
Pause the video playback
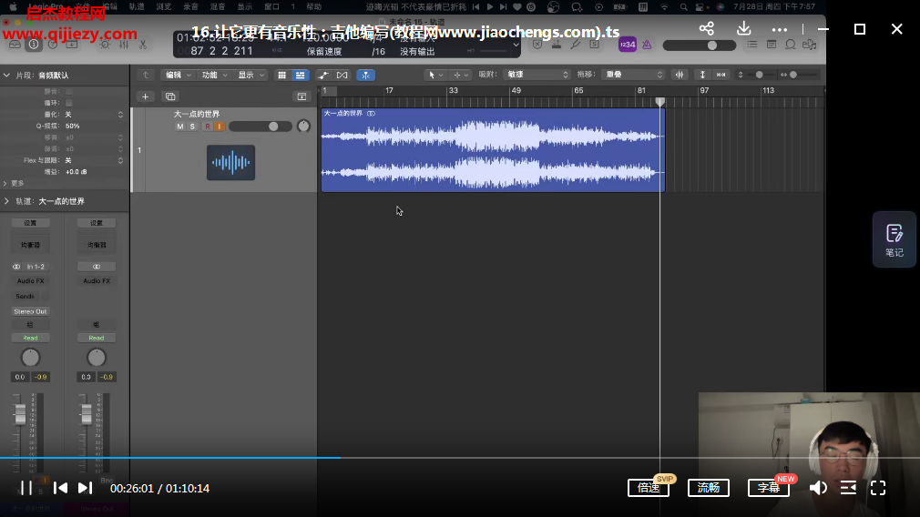point(26,488)
